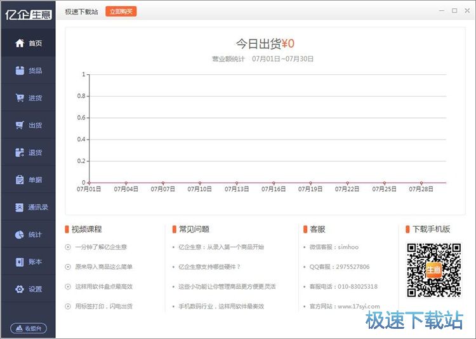Open the 首页 home page in sidebar
The width and height of the screenshot is (476, 339).
pyautogui.click(x=28, y=43)
